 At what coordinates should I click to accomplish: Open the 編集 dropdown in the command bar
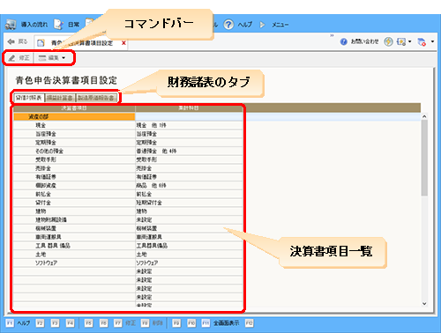[x=52, y=58]
